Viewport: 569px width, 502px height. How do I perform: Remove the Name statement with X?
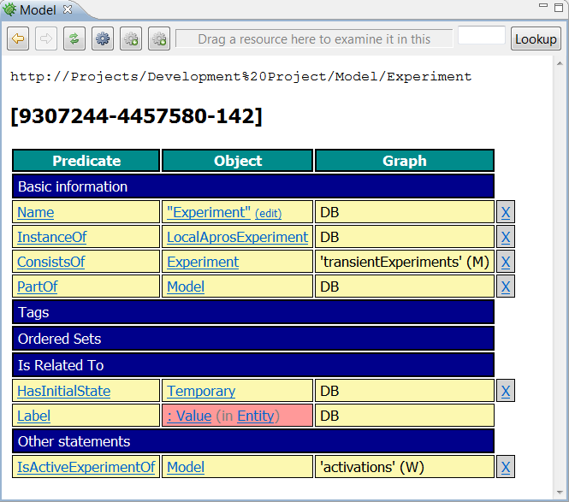[506, 212]
